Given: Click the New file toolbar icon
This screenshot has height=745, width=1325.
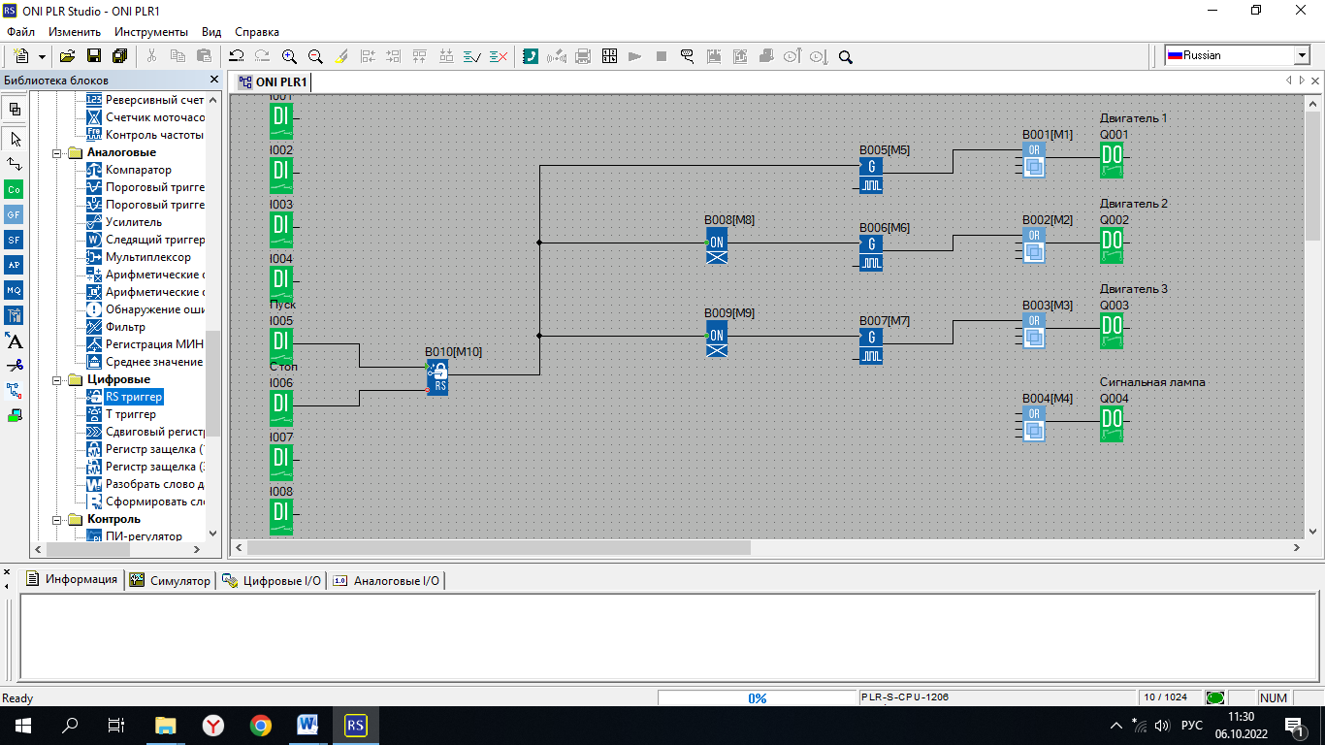Looking at the screenshot, I should (x=21, y=56).
